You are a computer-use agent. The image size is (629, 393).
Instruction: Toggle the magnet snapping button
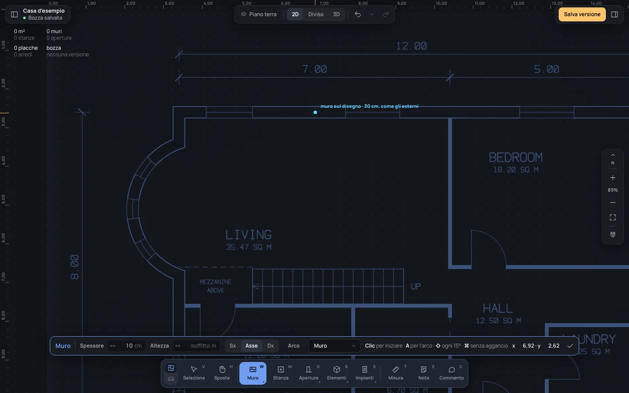click(x=613, y=234)
